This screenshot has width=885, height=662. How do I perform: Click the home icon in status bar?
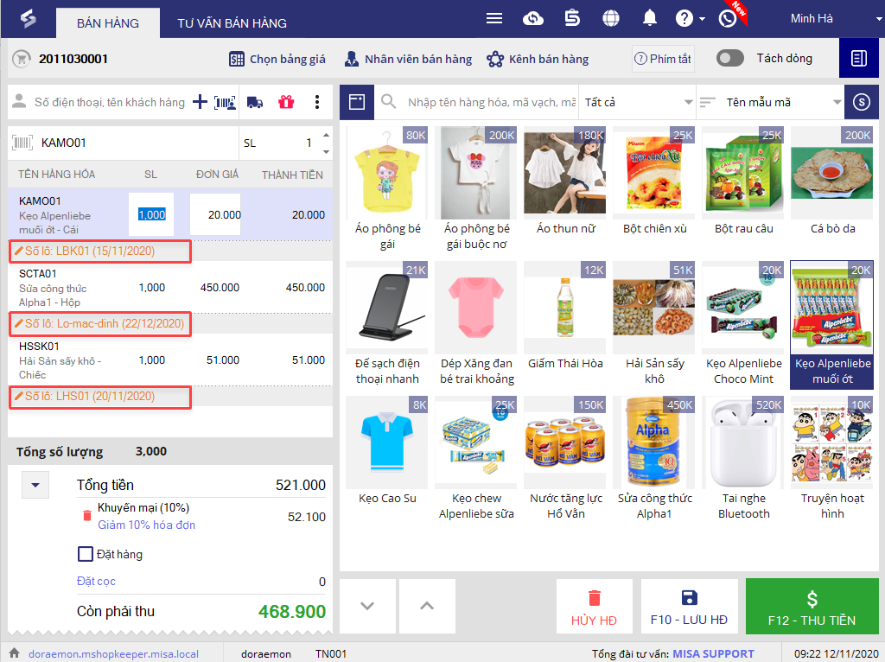14,653
